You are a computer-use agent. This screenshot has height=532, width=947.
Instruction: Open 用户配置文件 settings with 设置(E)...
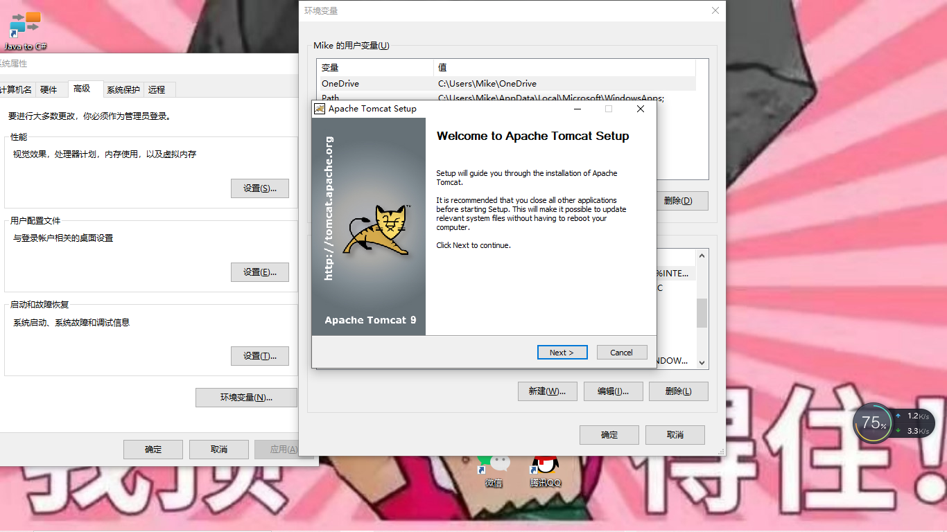tap(260, 272)
